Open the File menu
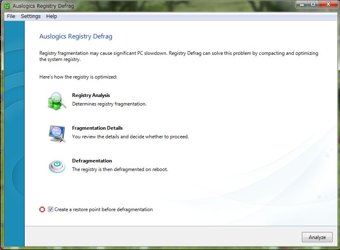 tap(11, 16)
